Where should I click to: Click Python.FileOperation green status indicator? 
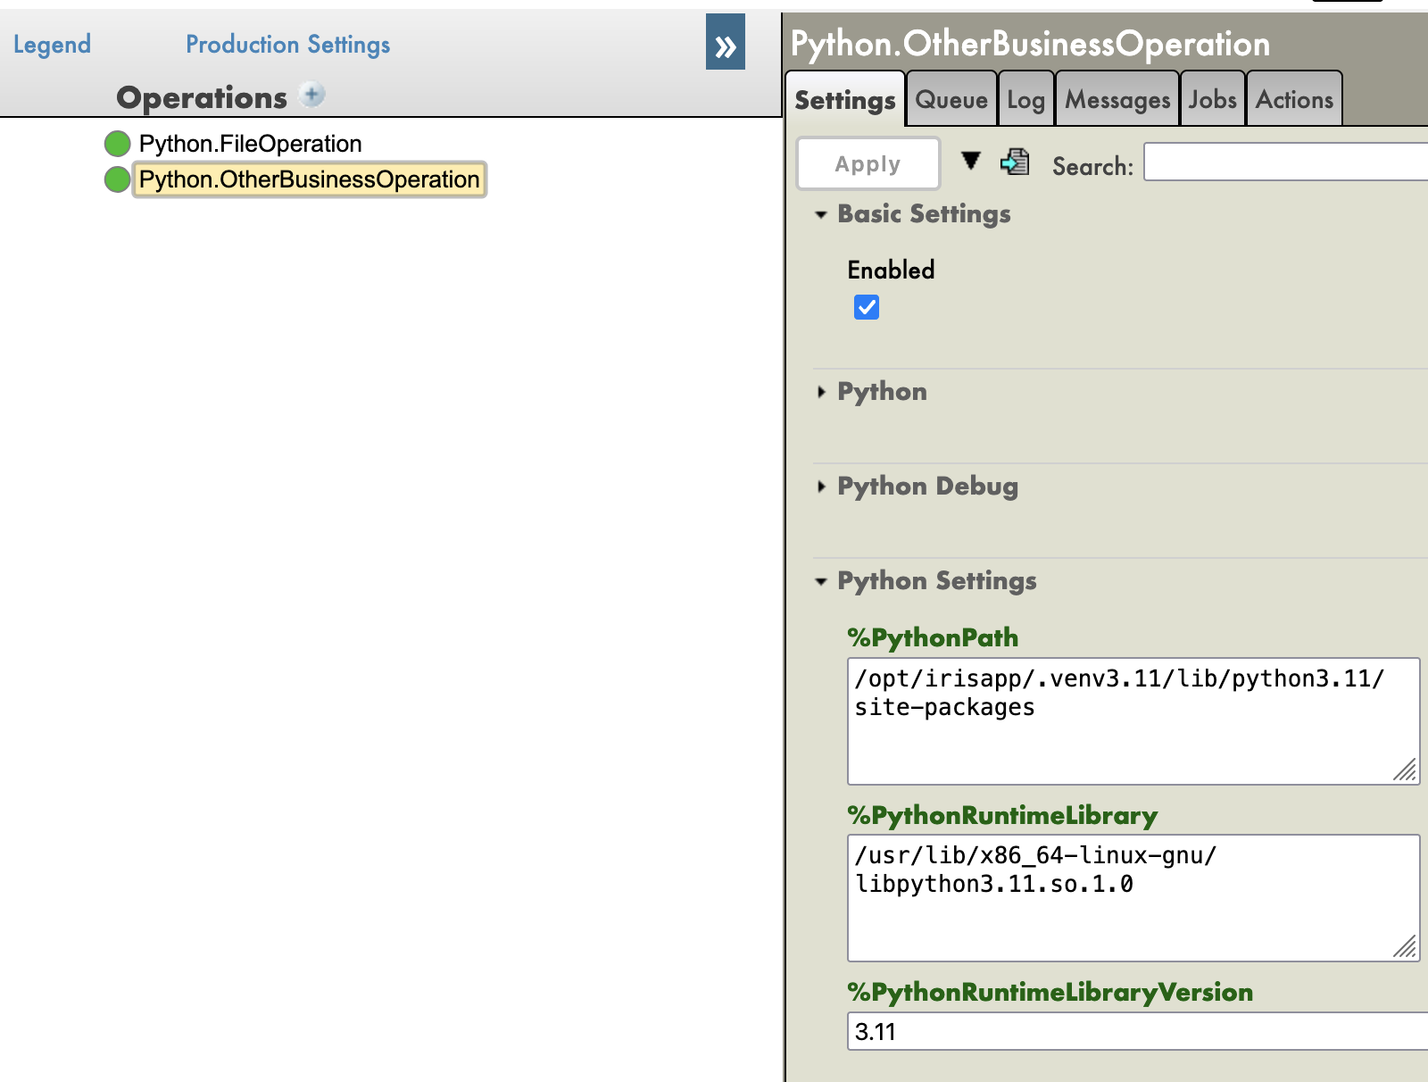(117, 144)
